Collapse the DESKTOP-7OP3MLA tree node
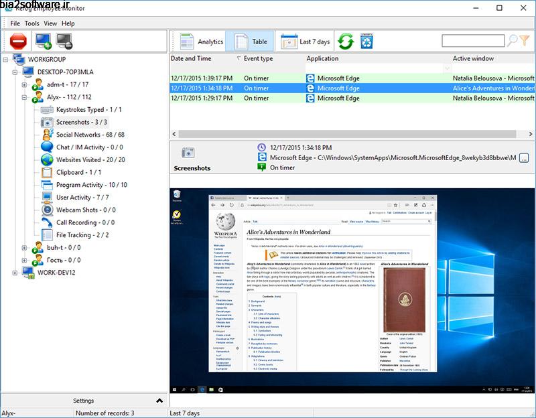The width and height of the screenshot is (536, 418). (15, 72)
